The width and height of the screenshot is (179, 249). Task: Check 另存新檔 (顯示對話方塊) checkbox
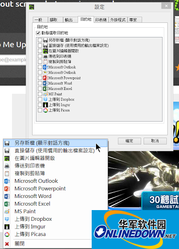point(40,40)
